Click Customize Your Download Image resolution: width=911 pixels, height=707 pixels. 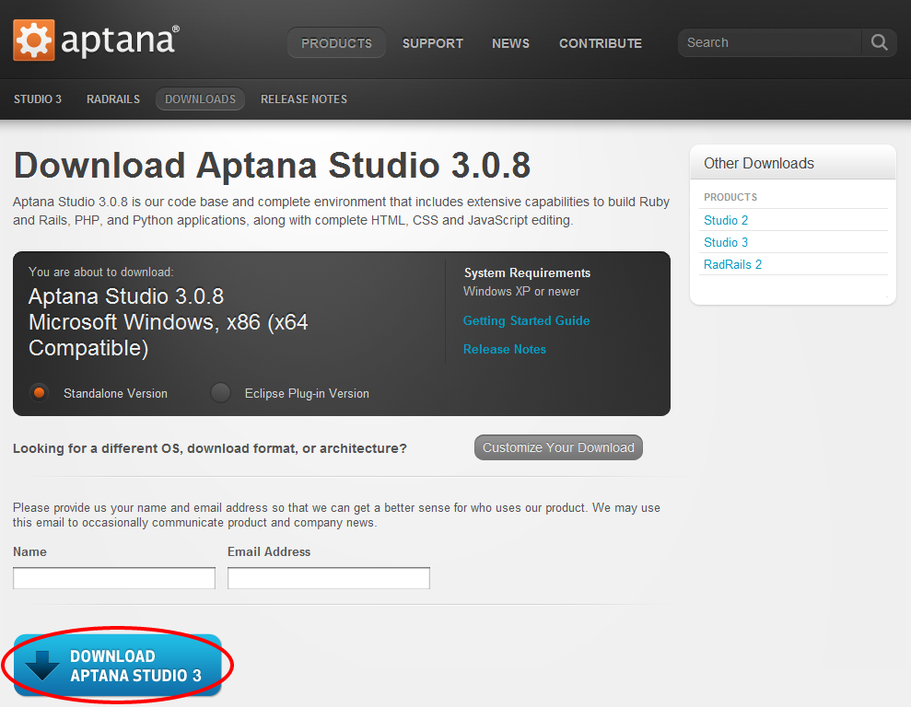coord(558,447)
